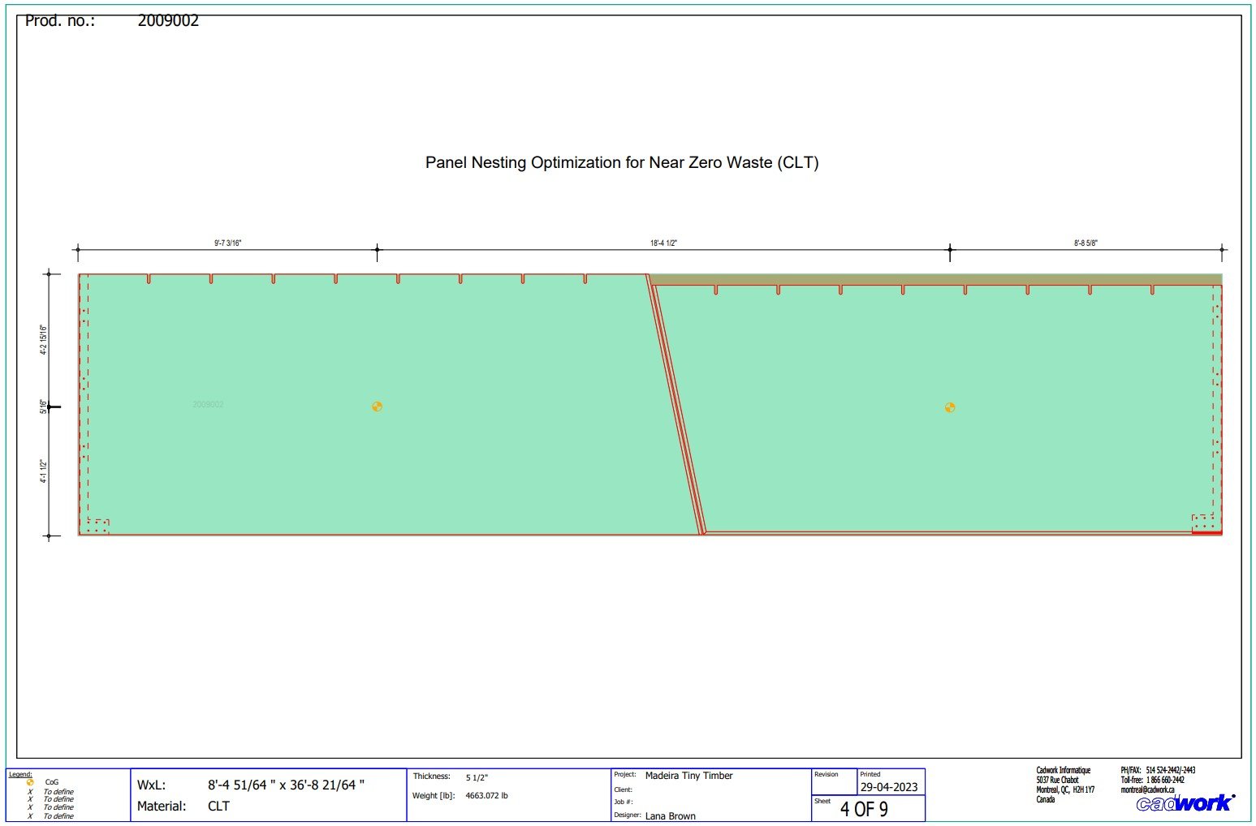The image size is (1256, 826).
Task: Click the 'Project:' label
Action: pyautogui.click(x=625, y=774)
